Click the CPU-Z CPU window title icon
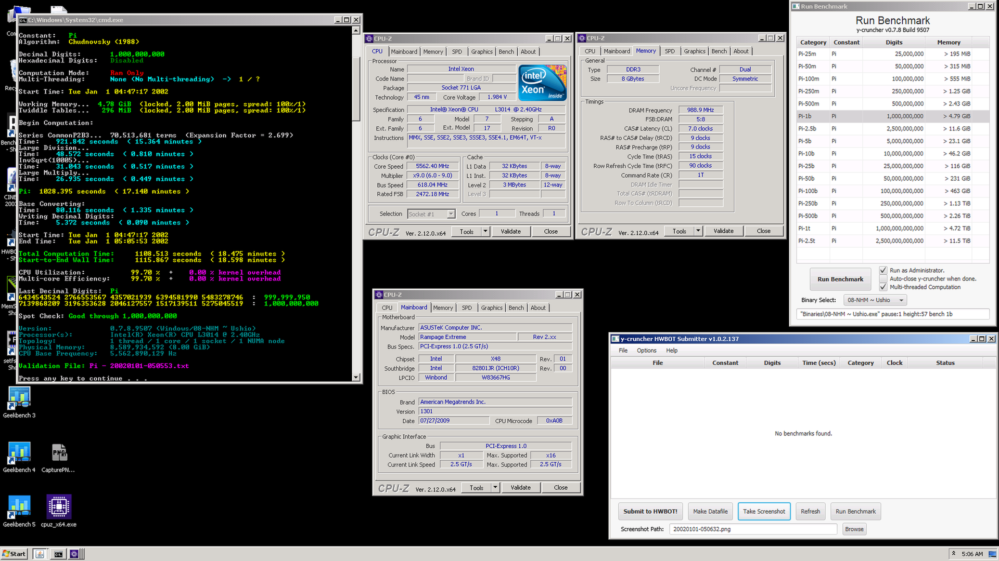Image resolution: width=999 pixels, height=561 pixels. [369, 38]
